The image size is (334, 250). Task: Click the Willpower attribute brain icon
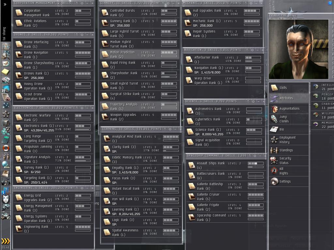point(316,115)
